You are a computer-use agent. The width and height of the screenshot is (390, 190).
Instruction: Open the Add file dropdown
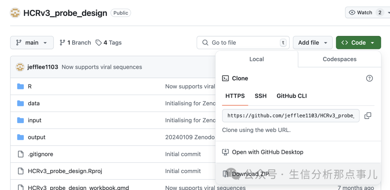pyautogui.click(x=312, y=43)
